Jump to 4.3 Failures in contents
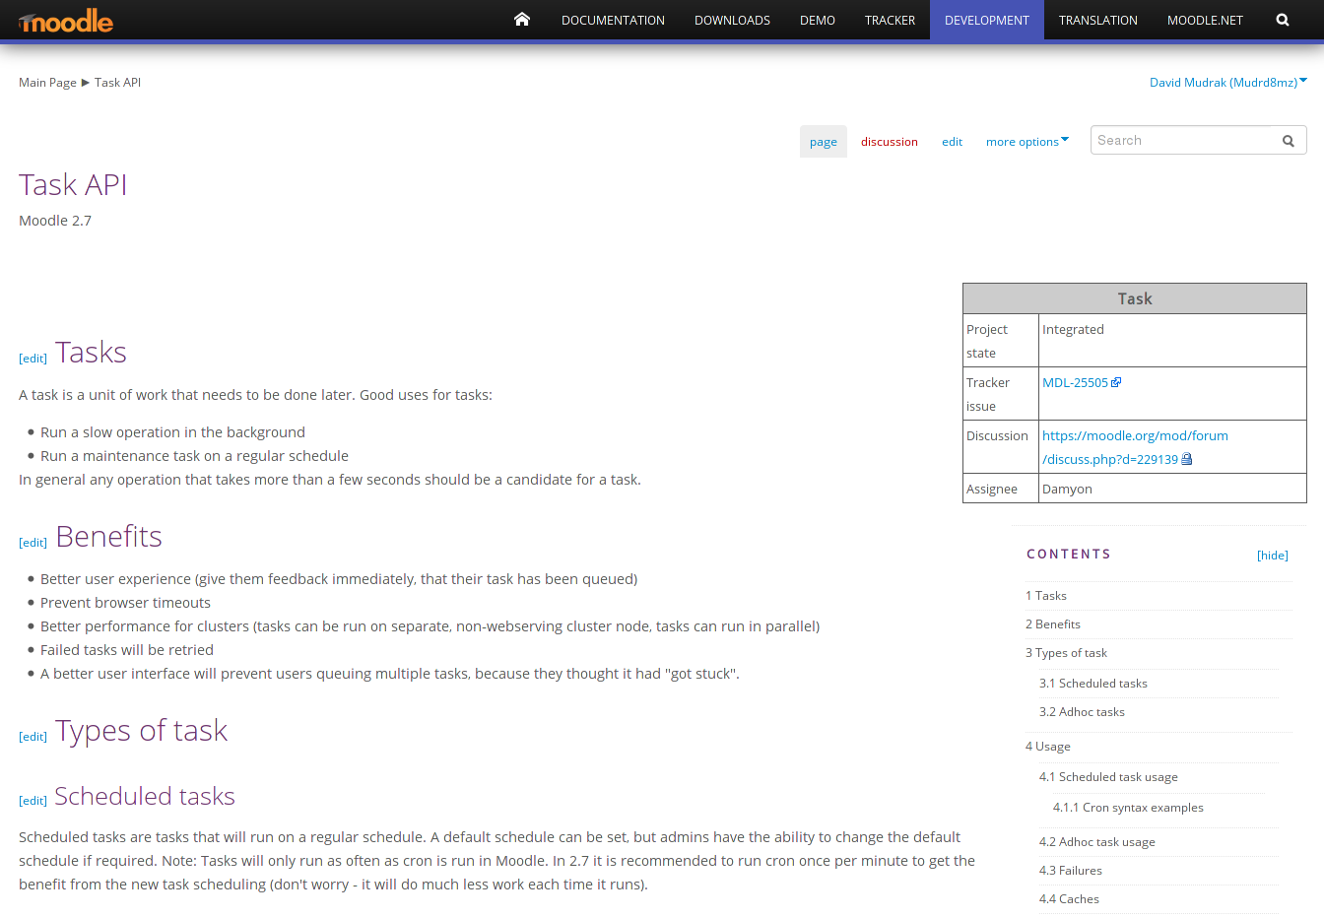1324x918 pixels. coord(1071,871)
